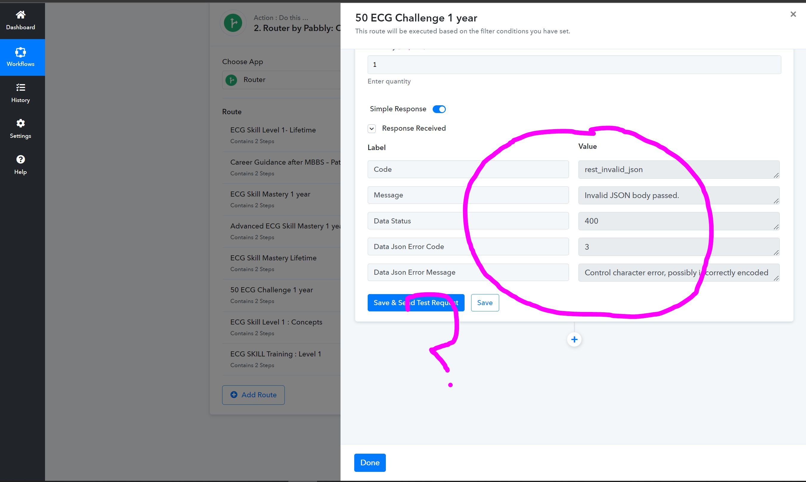806x482 pixels.
Task: Click the green Router icon in header
Action: coord(233,23)
